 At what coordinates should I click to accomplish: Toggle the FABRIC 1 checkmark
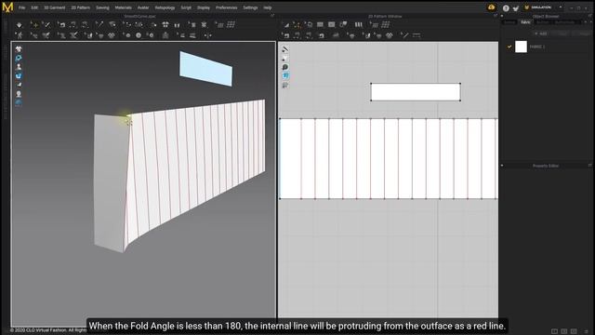coord(509,47)
